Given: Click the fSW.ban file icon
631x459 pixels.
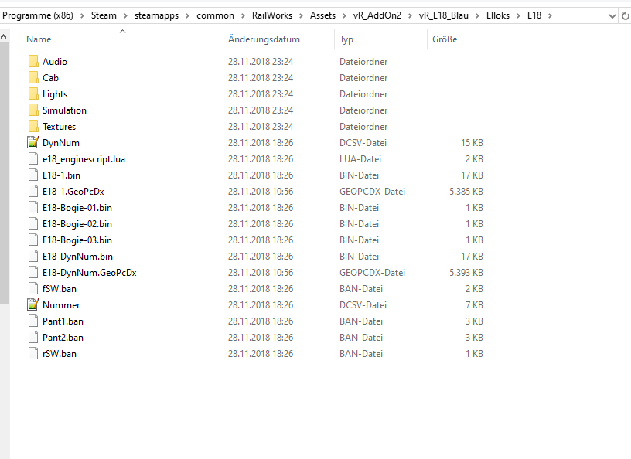Looking at the screenshot, I should click(33, 288).
